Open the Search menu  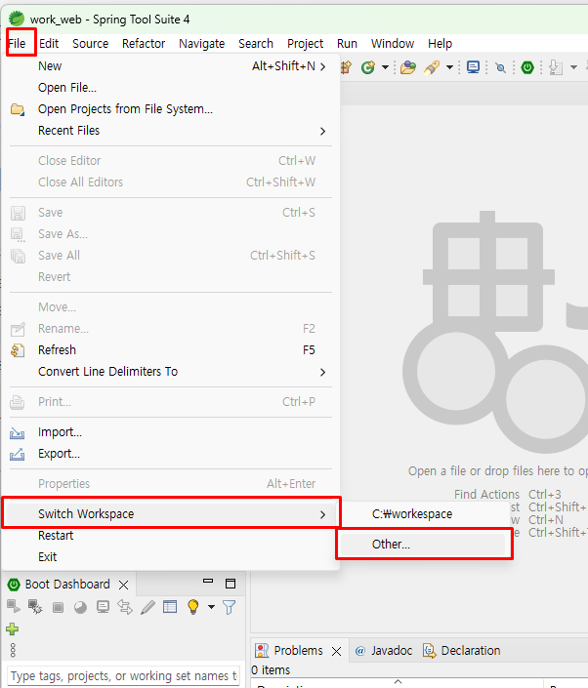[256, 44]
